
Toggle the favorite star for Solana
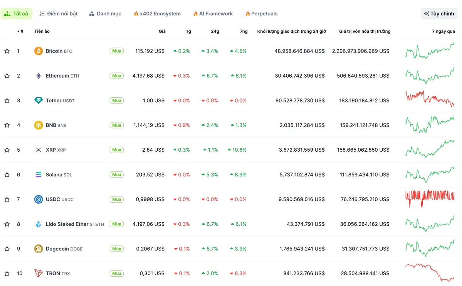pos(7,174)
